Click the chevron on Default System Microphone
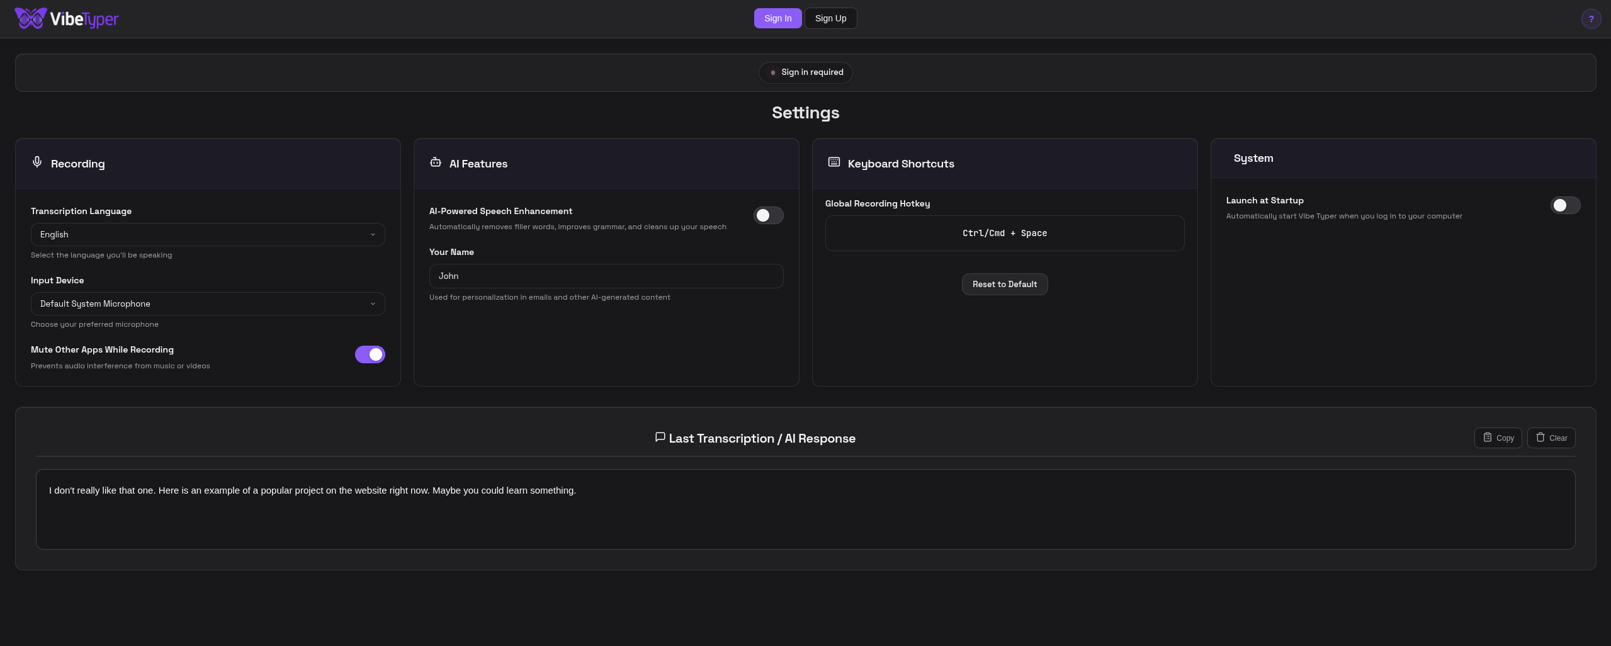This screenshot has width=1611, height=646. click(373, 303)
